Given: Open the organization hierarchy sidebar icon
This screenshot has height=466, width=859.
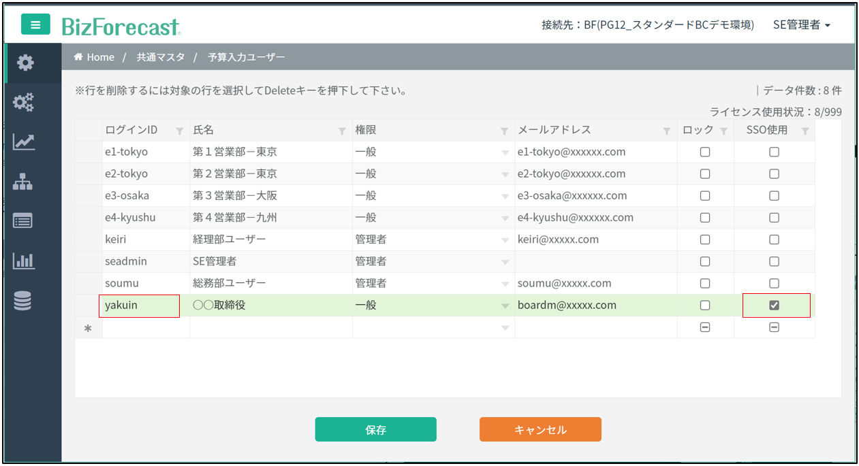Looking at the screenshot, I should 23,182.
